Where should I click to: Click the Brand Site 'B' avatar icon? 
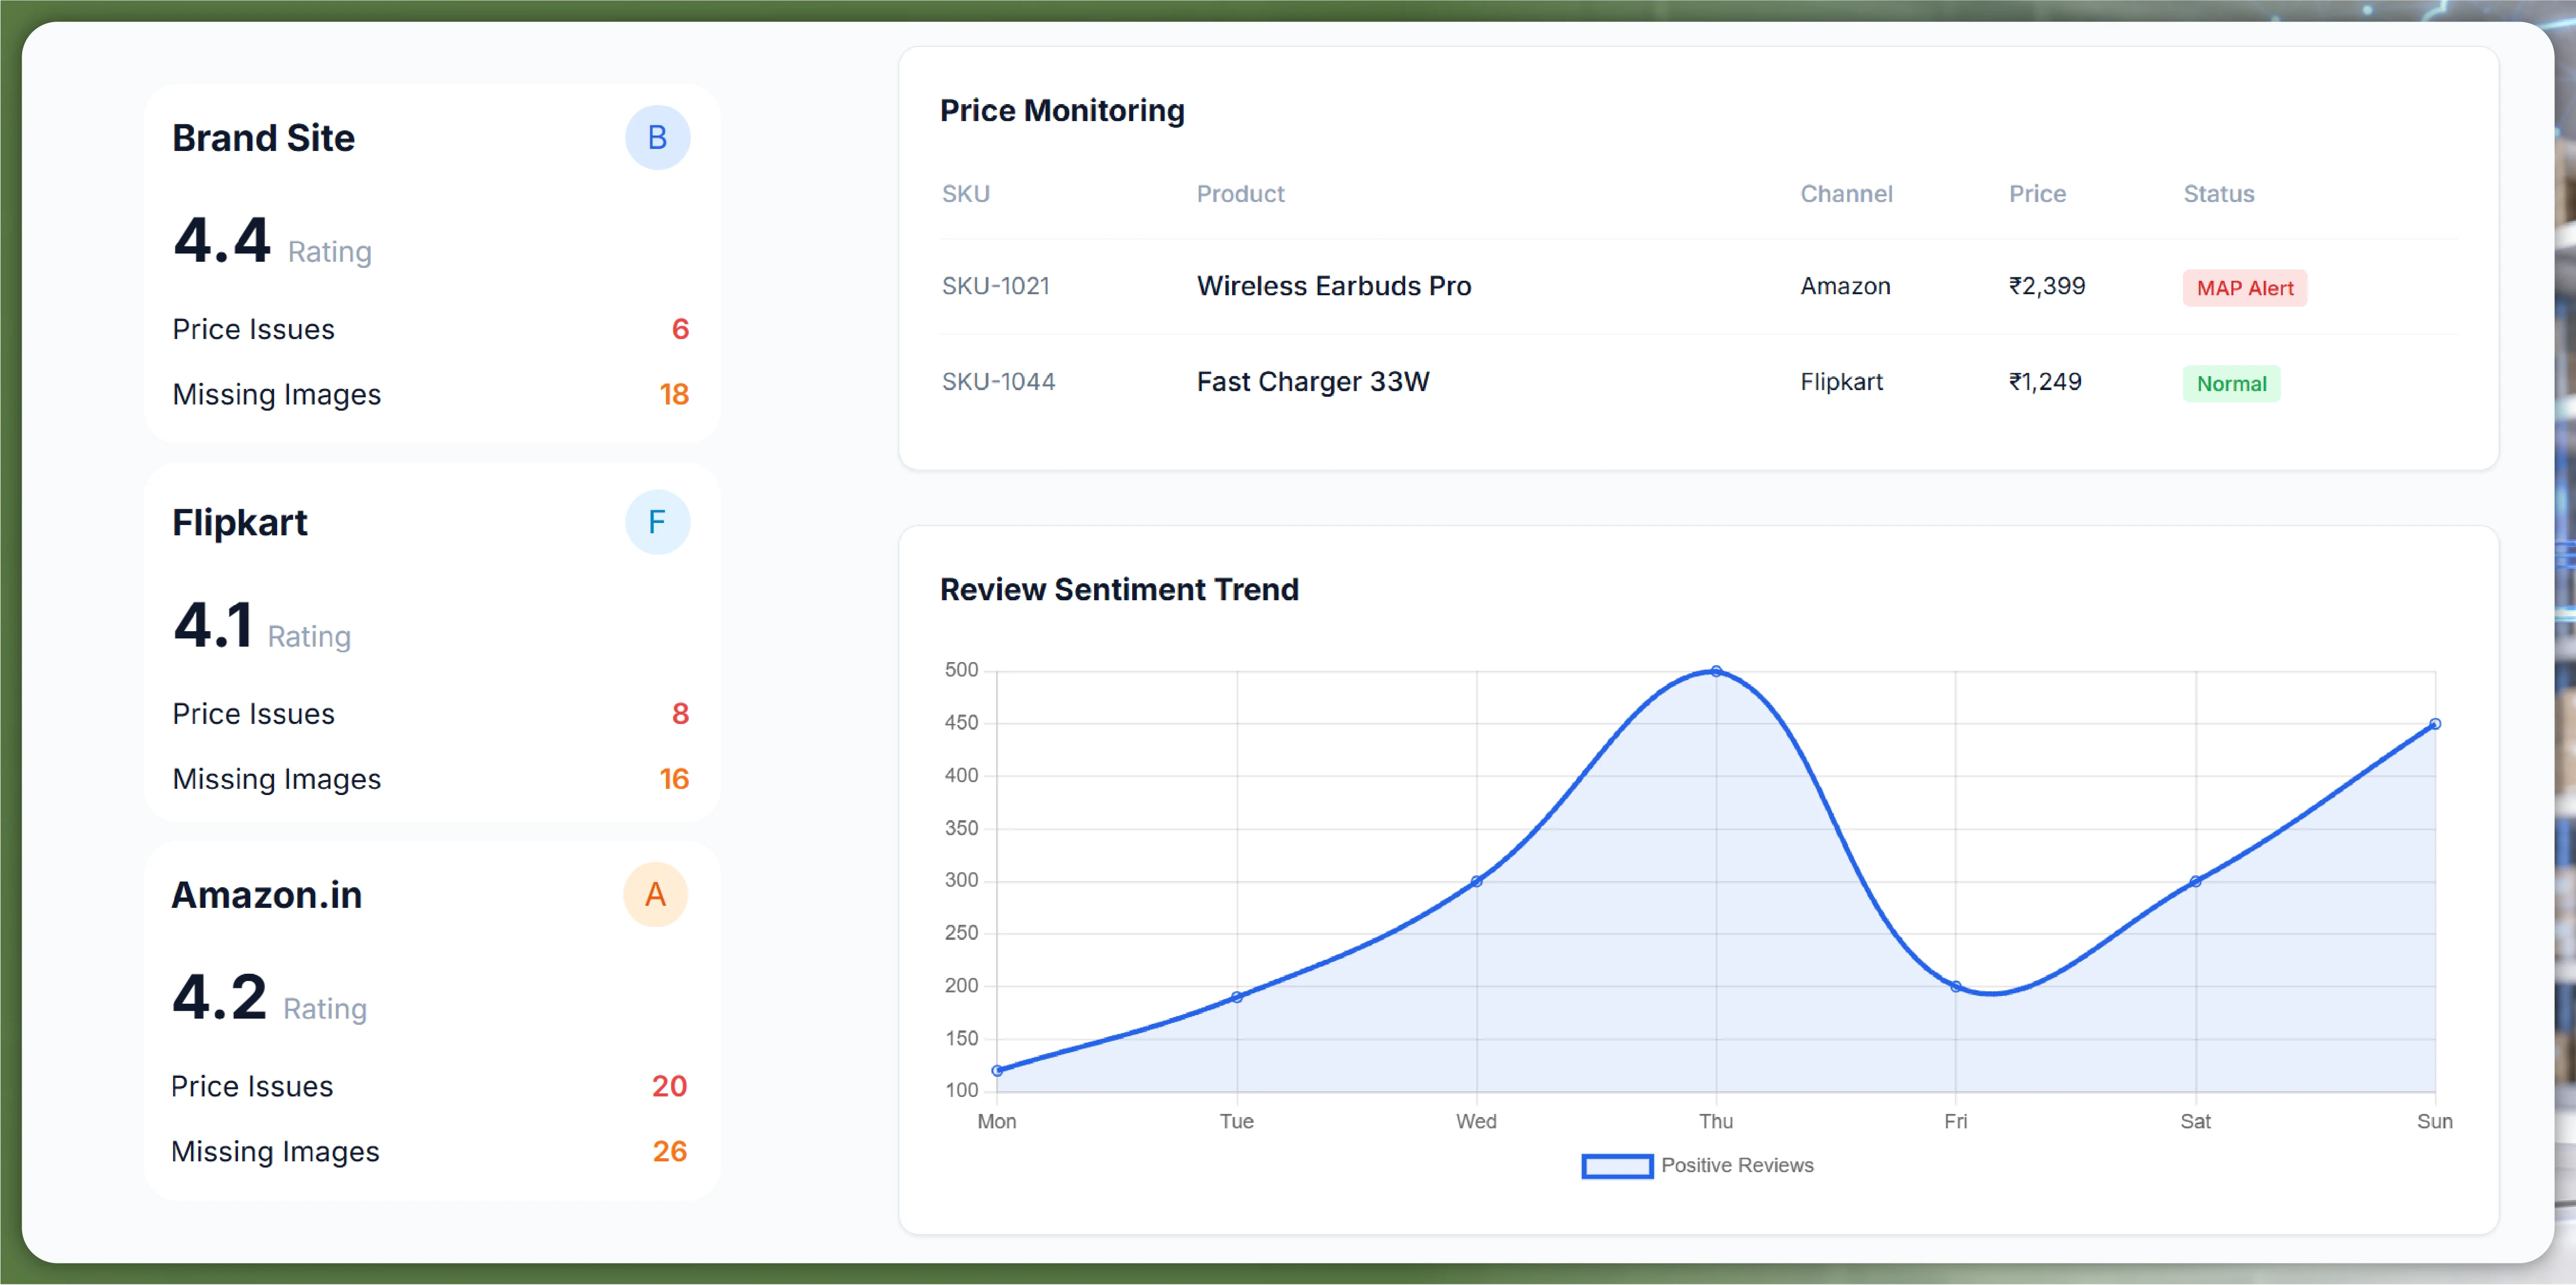657,137
